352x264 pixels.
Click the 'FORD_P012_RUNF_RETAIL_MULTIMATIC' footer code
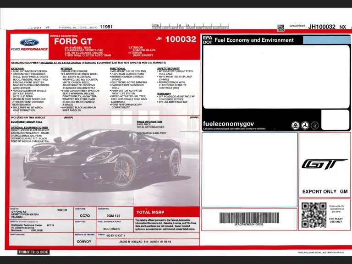[x=321, y=253]
